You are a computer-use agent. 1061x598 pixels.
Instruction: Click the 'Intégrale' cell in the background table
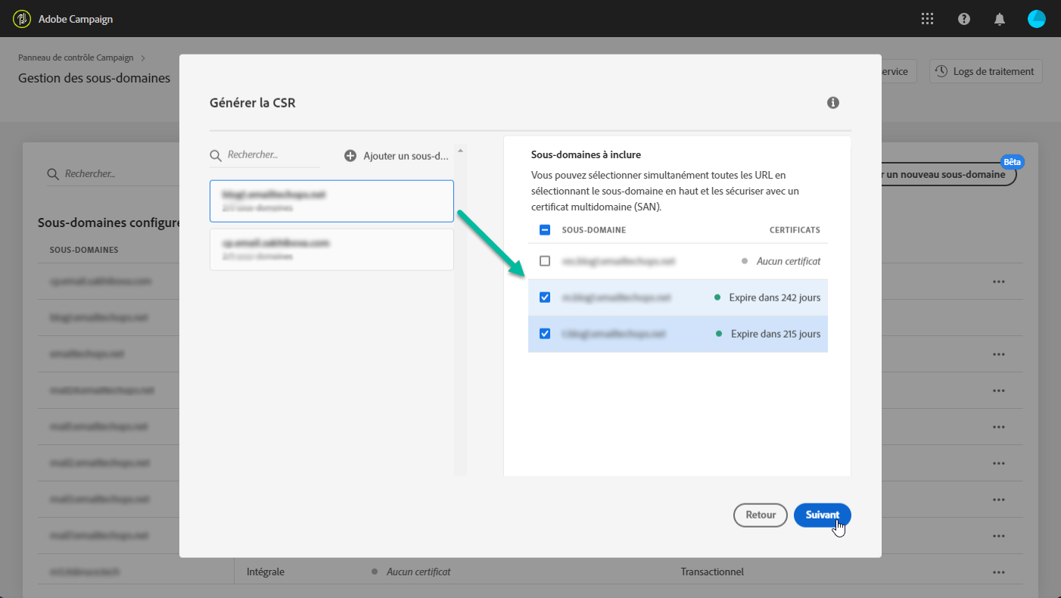click(x=266, y=572)
